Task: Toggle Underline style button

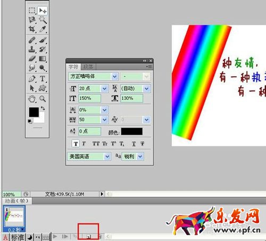Action: tap(134, 144)
